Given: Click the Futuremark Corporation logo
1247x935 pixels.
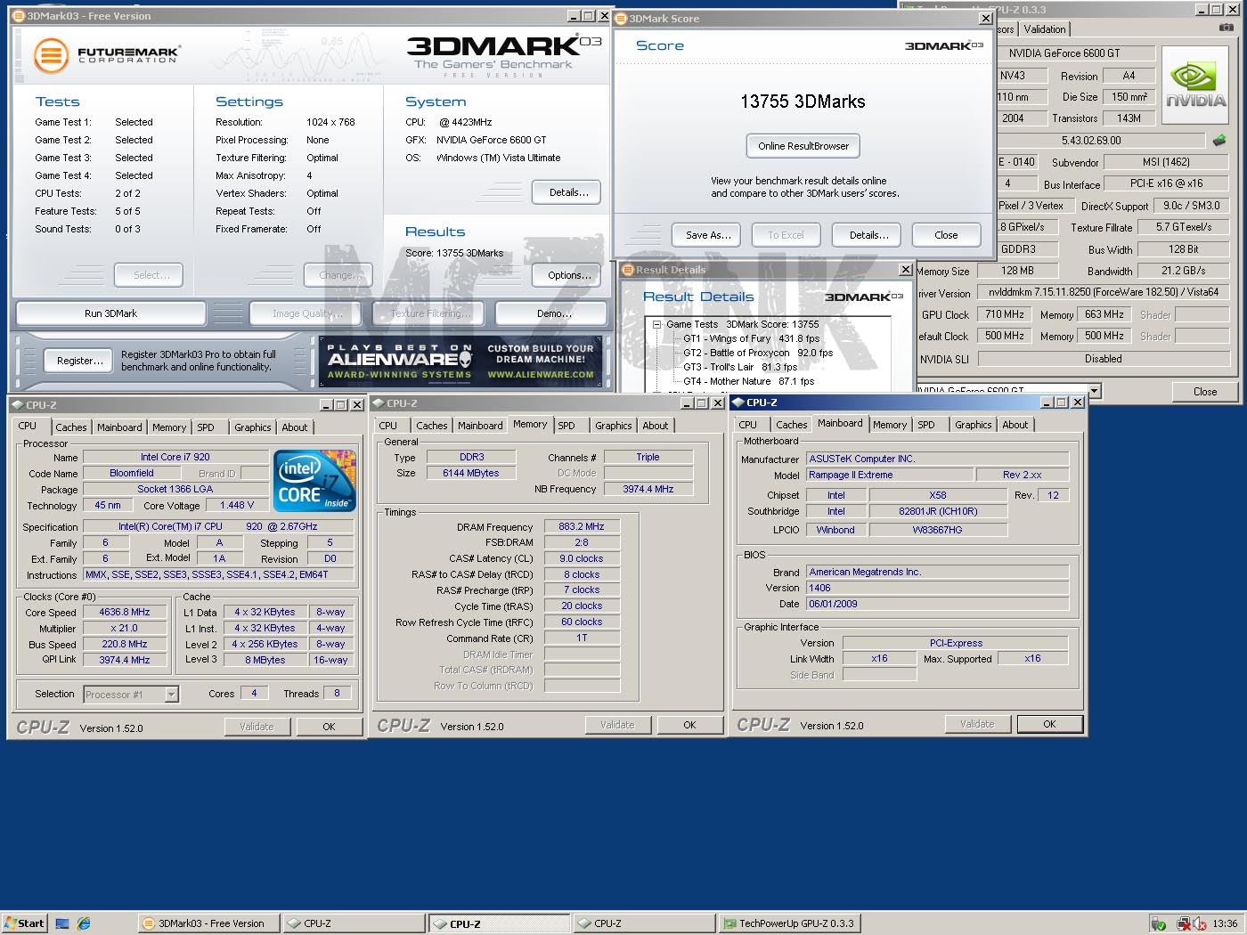Looking at the screenshot, I should coord(108,55).
